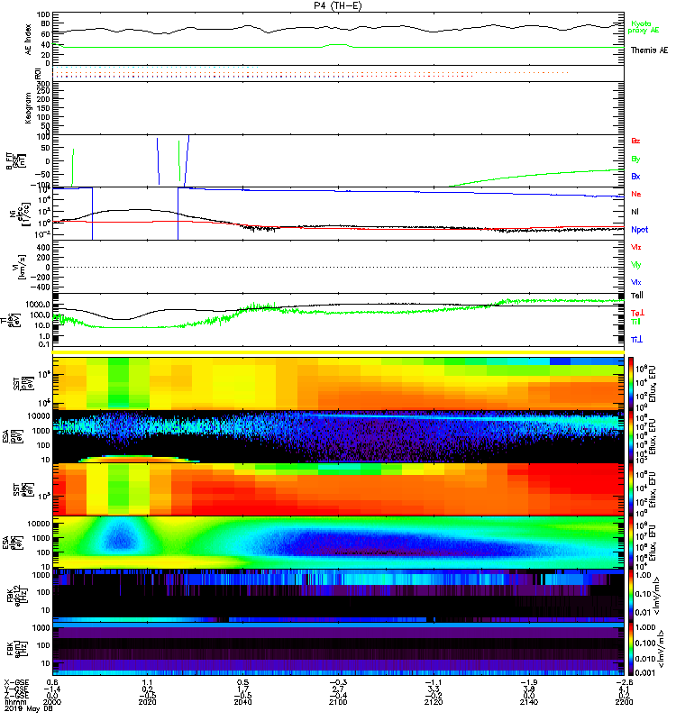Viewport: 676px width, 721px height.
Task: Click the Keogram axis label
Action: coord(29,107)
